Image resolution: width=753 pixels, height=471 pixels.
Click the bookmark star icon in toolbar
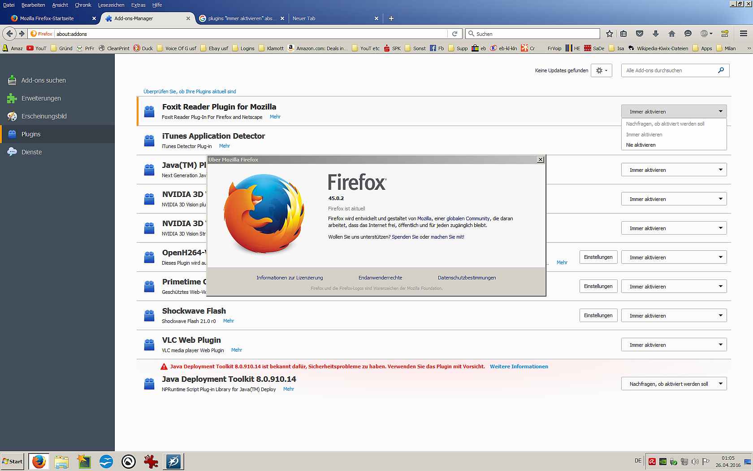click(x=609, y=34)
